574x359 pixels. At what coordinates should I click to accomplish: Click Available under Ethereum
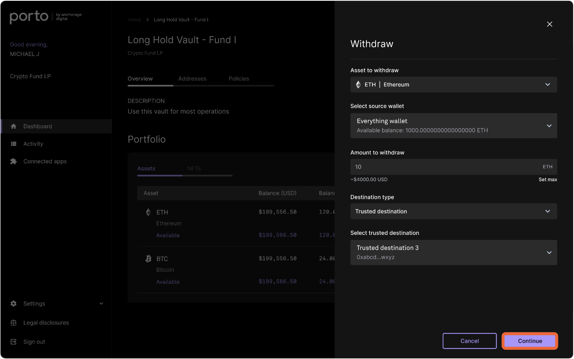click(x=168, y=235)
